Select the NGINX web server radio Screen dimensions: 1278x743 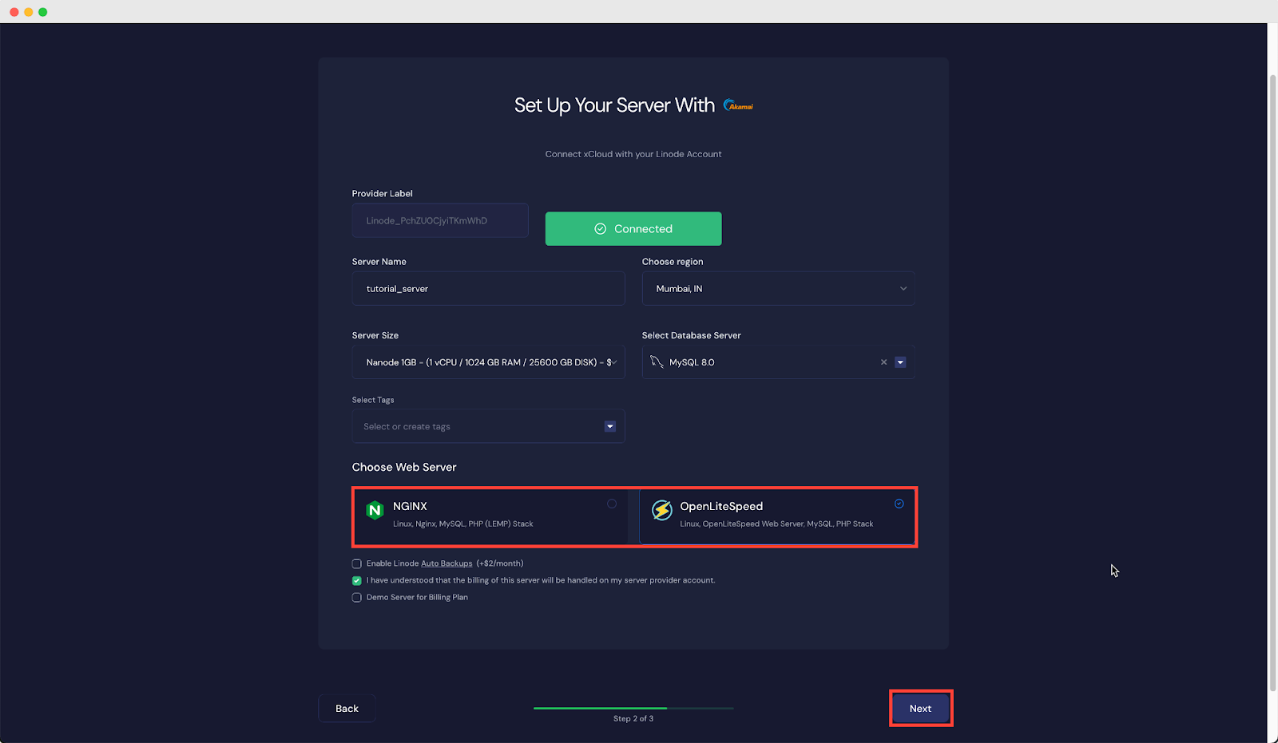click(612, 504)
